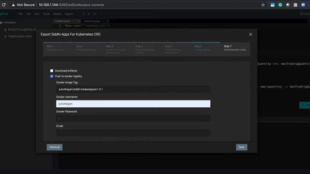Screen dimensions: 310x174
Task: Open TradeAnalysis.siddhi file in workspace
Action: [x=18, y=36]
